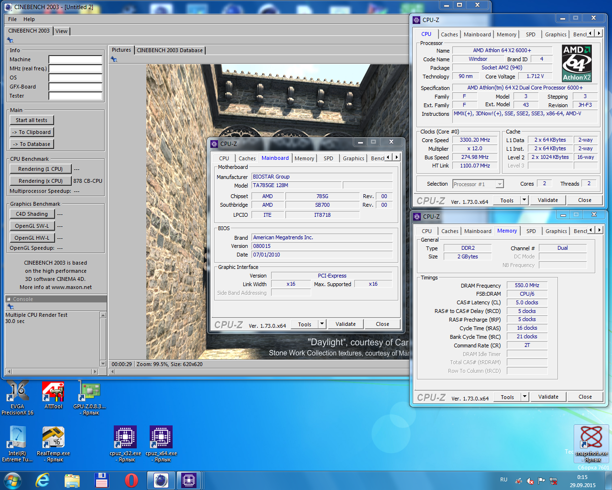This screenshot has height=490, width=612.
Task: Open Windows Explorer from the taskbar
Action: [x=72, y=480]
